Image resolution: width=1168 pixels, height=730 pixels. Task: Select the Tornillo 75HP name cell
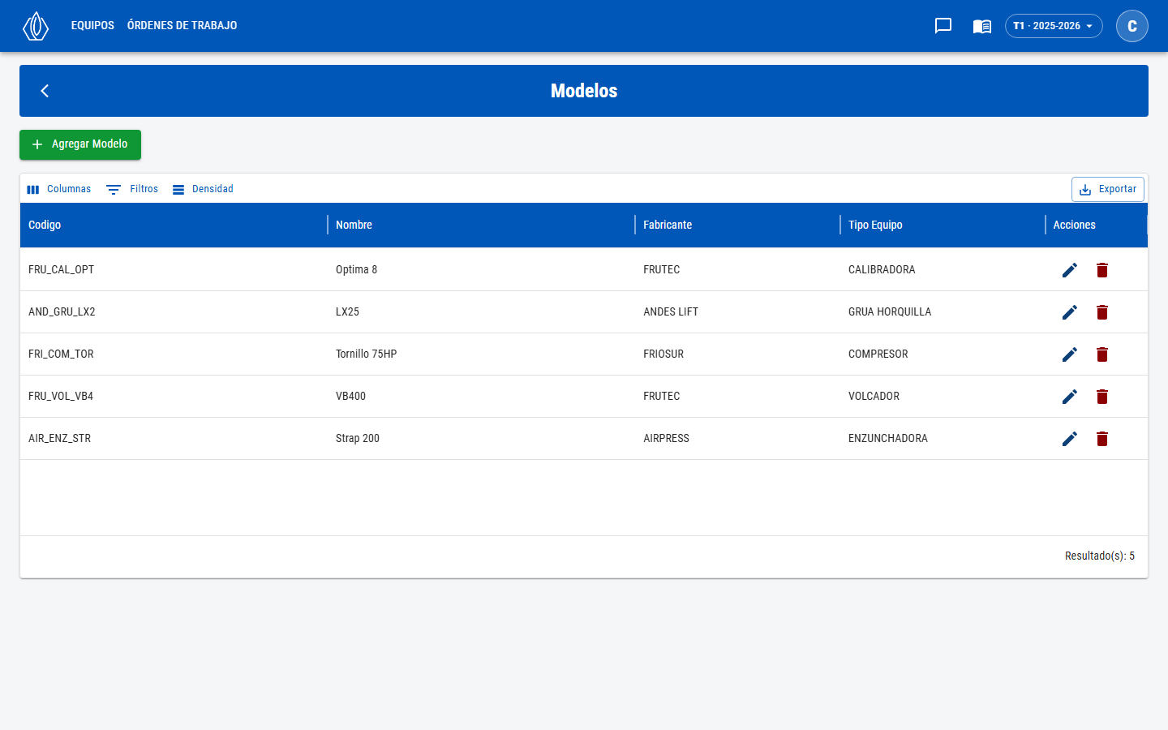(x=481, y=354)
